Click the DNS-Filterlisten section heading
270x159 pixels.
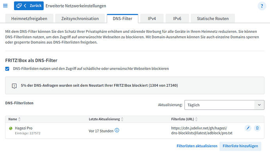pyautogui.click(x=19, y=103)
